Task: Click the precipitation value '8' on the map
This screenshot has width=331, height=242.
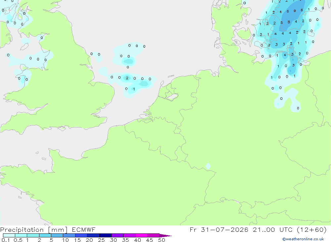Action: pos(289,22)
